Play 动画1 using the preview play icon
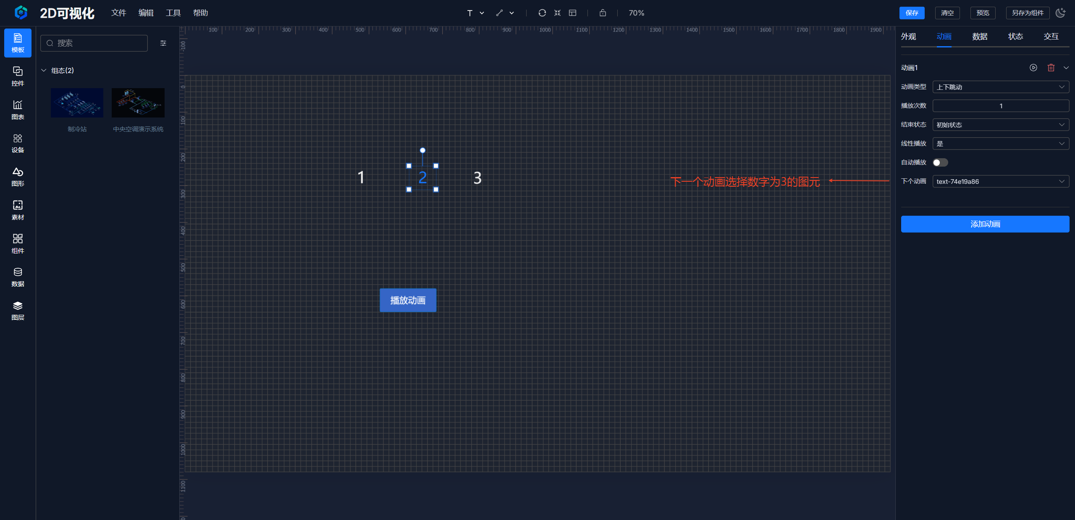The image size is (1075, 520). point(1033,68)
